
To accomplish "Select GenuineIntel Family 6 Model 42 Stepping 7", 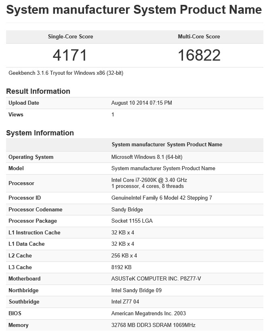I will [x=162, y=198].
